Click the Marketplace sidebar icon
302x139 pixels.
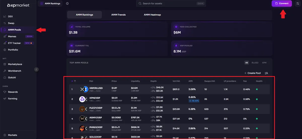[x=5, y=64]
